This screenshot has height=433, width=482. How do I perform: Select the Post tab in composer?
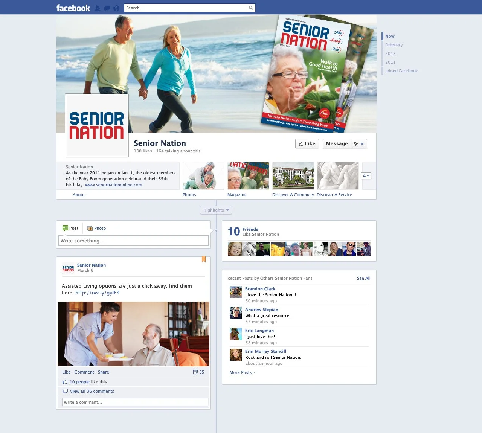[70, 228]
